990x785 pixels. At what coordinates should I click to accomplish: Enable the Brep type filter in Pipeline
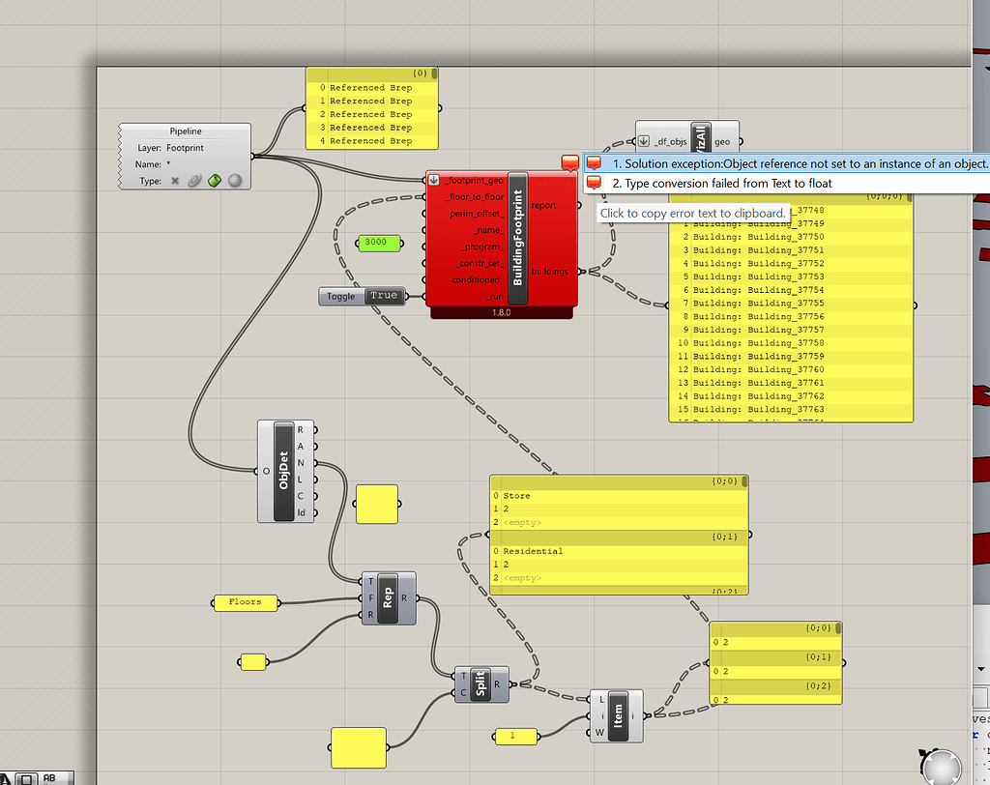tap(215, 181)
